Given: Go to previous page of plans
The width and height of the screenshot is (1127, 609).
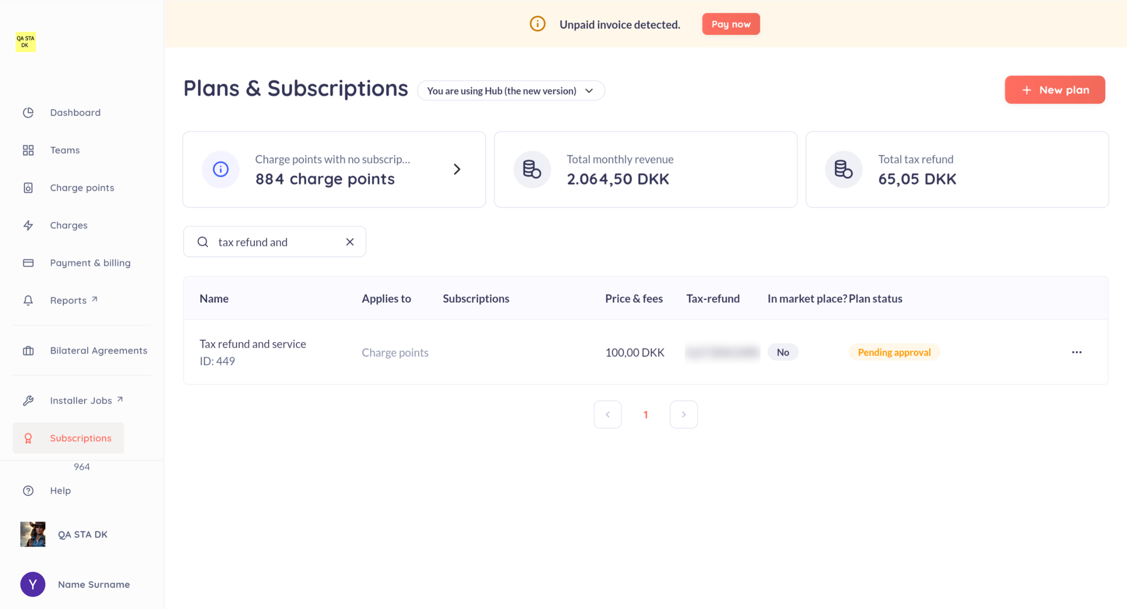Looking at the screenshot, I should 608,415.
